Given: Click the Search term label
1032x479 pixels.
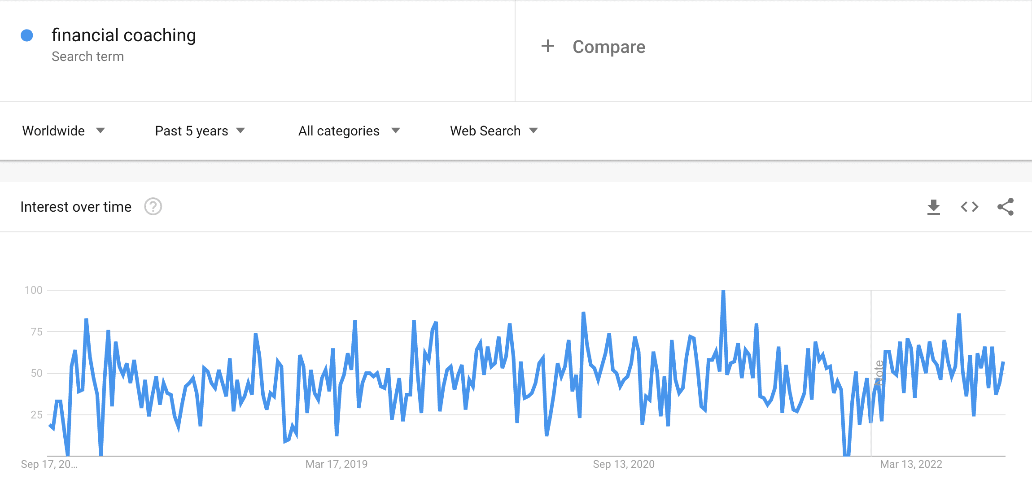Looking at the screenshot, I should coord(88,56).
